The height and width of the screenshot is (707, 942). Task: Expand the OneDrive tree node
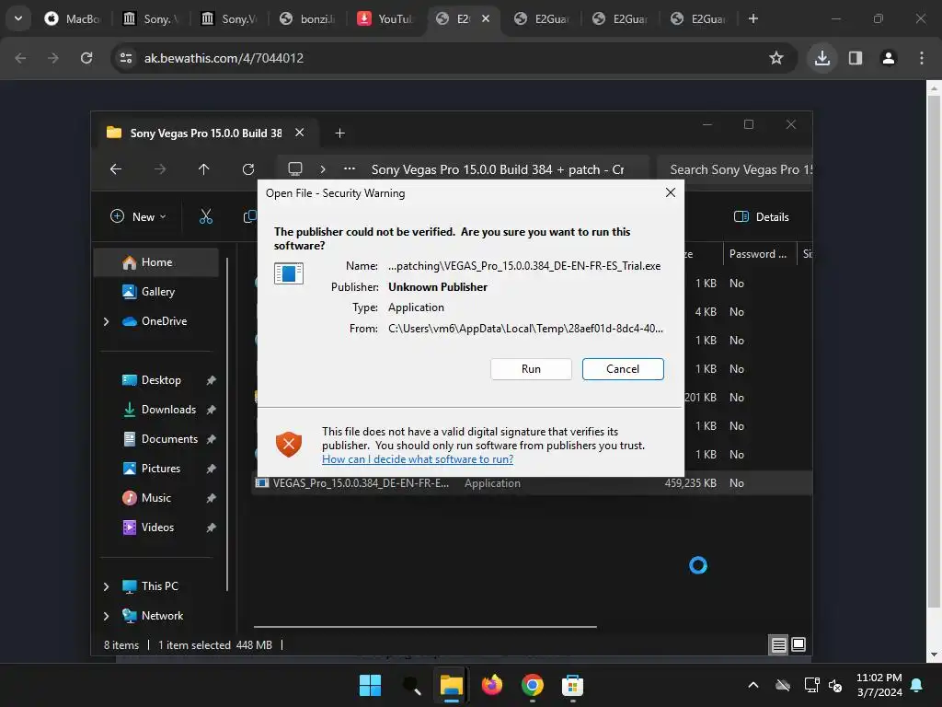107,321
